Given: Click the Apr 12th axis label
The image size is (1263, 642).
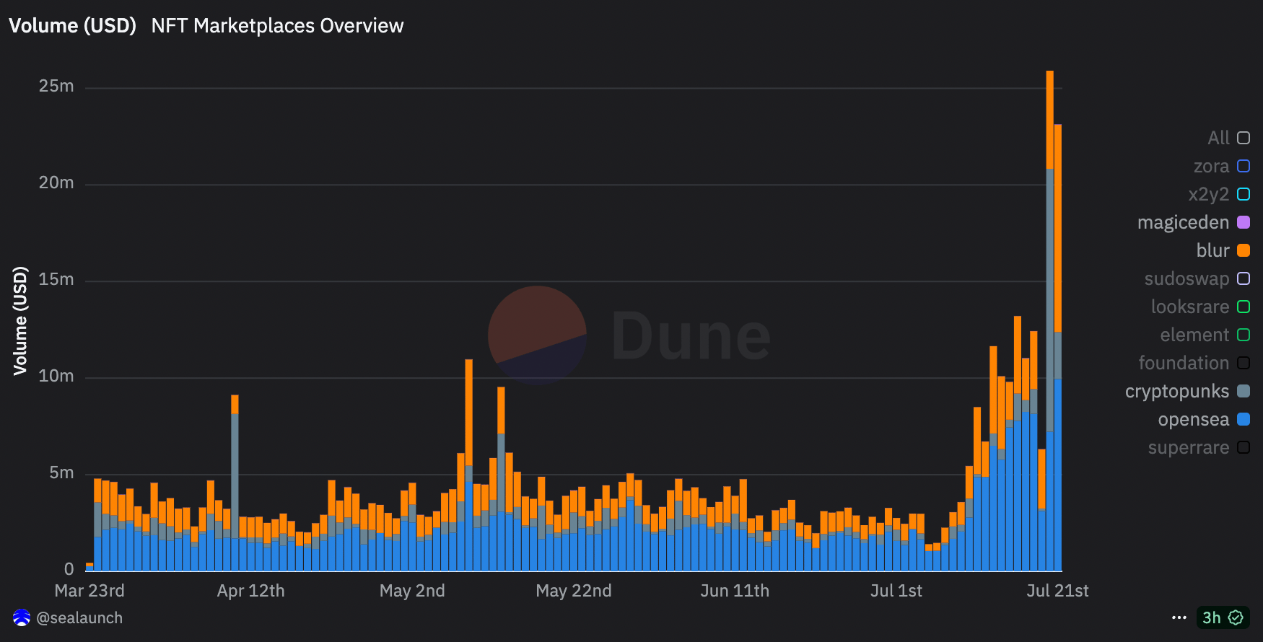Looking at the screenshot, I should pyautogui.click(x=251, y=591).
